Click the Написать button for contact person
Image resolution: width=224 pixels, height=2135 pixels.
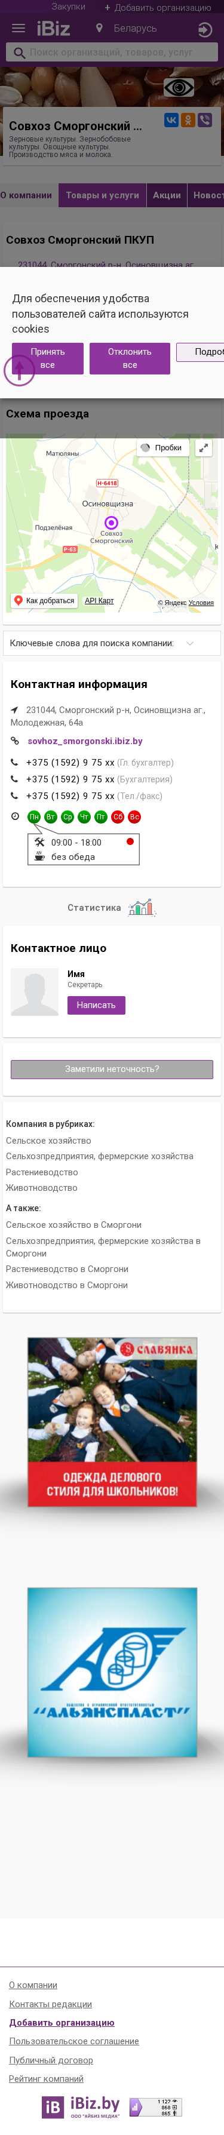tap(96, 1005)
